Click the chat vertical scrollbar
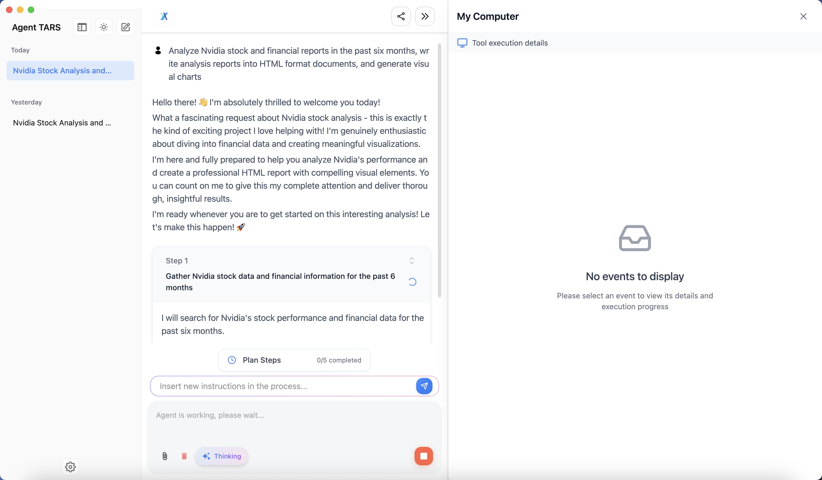 pyautogui.click(x=439, y=170)
